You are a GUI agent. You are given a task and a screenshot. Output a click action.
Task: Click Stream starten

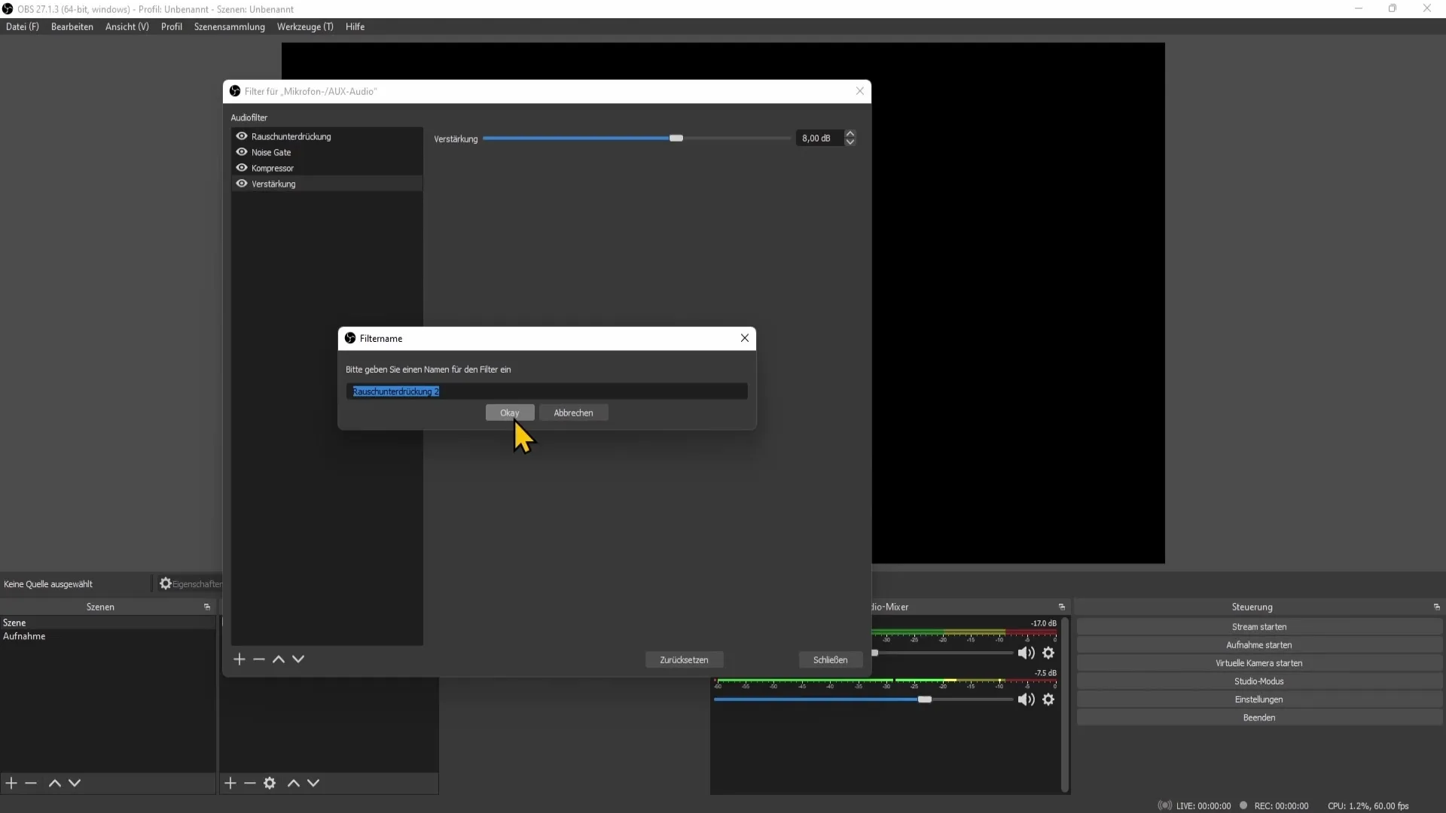coord(1259,627)
